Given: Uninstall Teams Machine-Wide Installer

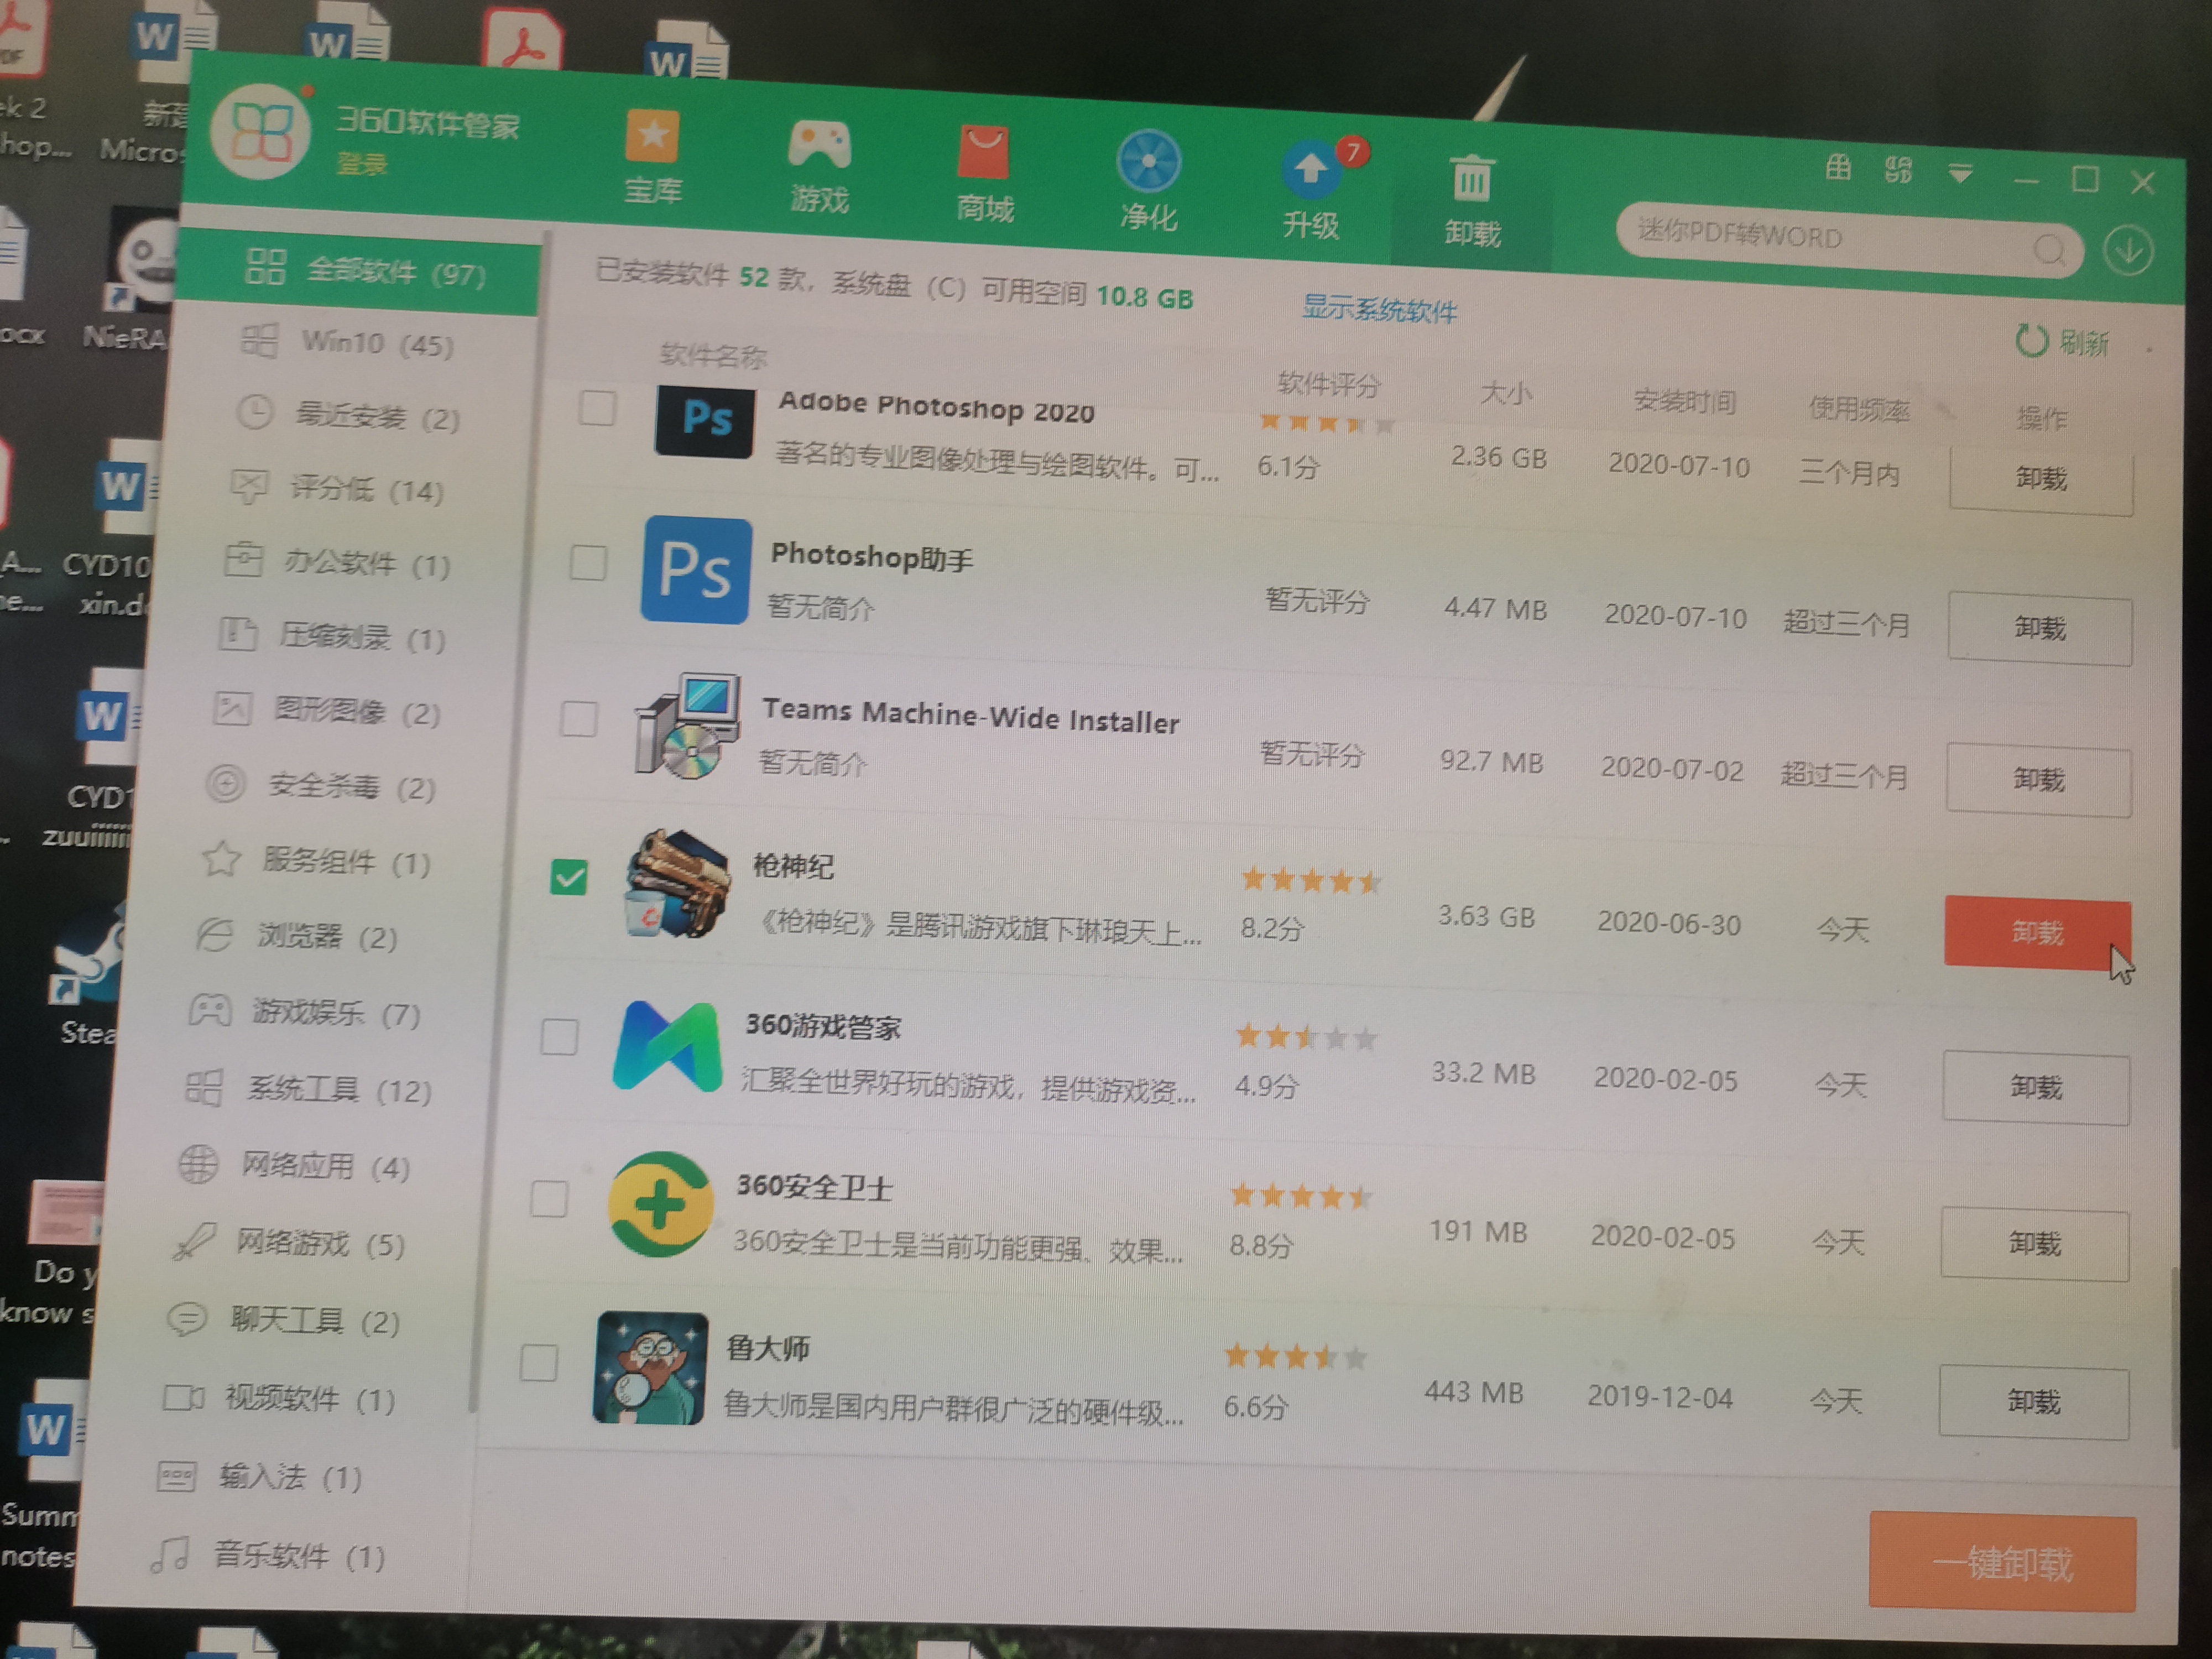Looking at the screenshot, I should tap(2039, 780).
